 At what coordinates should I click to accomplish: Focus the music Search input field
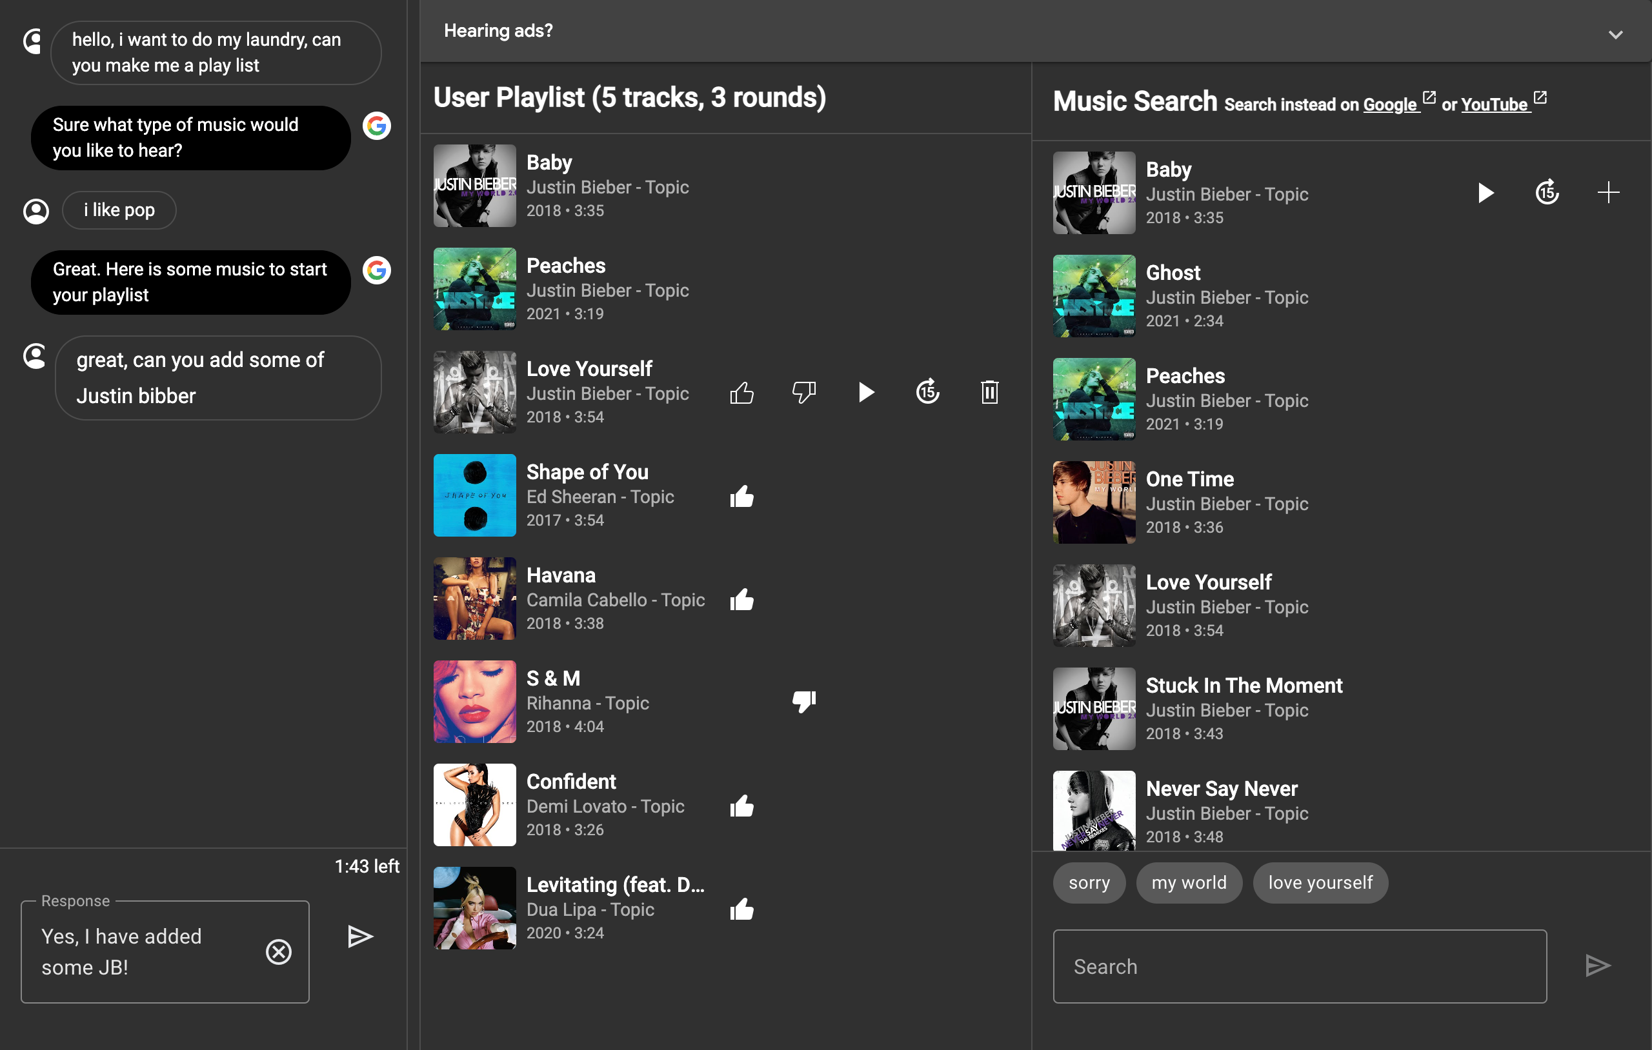1300,966
